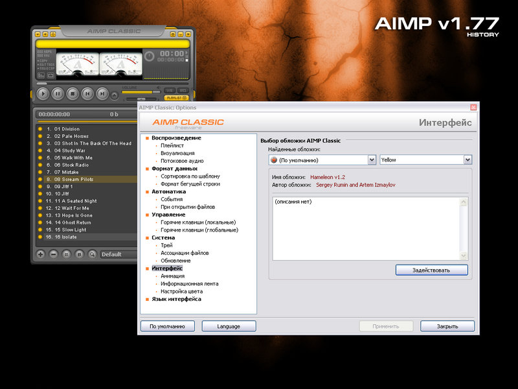Screen dimensions: 518x389
Task: Open the Обновление options page
Action: click(x=175, y=261)
